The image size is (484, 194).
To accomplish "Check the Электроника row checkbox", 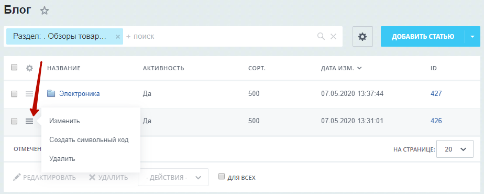I will 14,94.
